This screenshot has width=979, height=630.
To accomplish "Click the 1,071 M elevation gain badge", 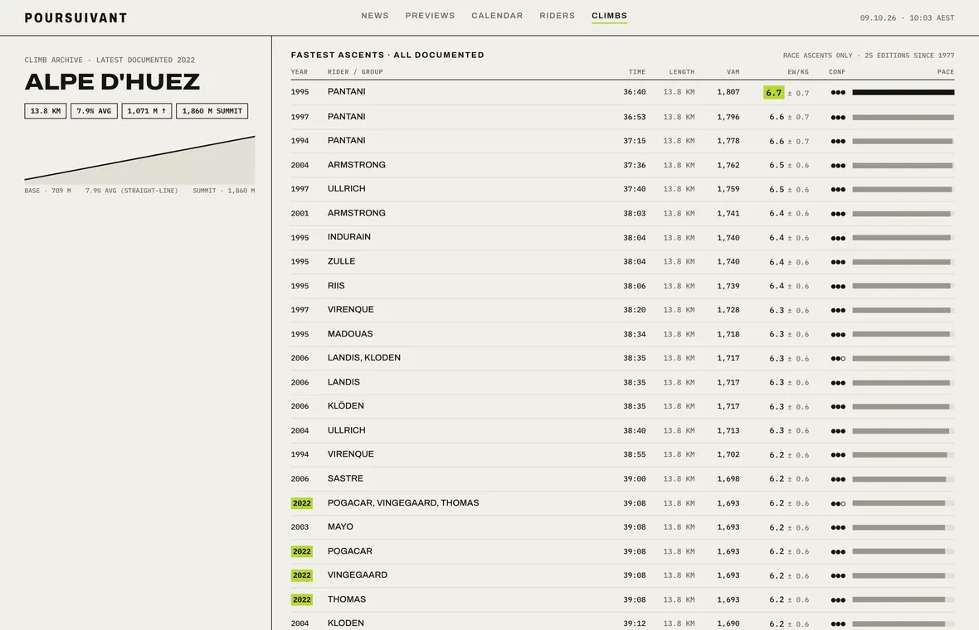I will [x=147, y=111].
